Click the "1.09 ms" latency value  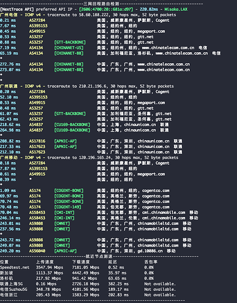(x=8, y=190)
